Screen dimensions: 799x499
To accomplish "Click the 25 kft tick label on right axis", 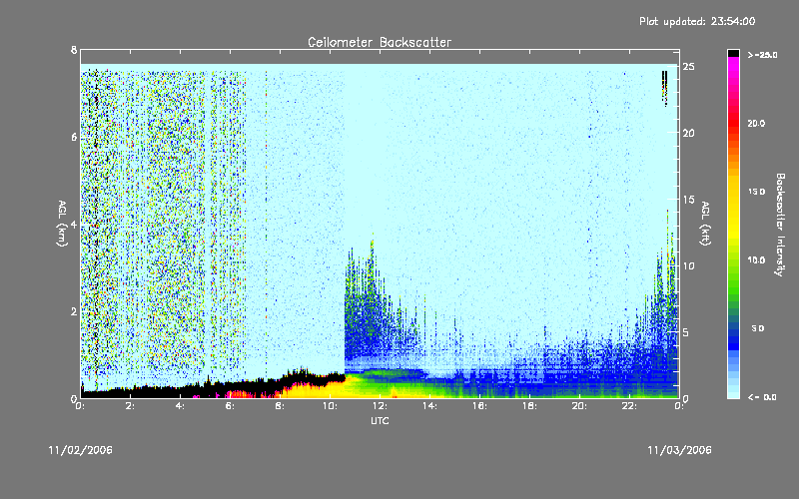I will (688, 67).
